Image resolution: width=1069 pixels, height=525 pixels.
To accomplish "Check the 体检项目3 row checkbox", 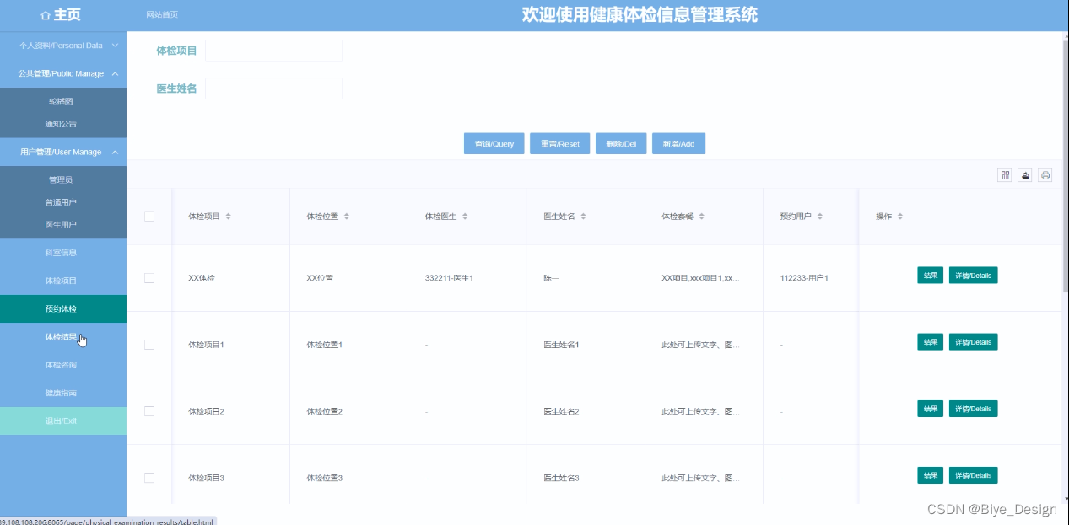I will coord(149,478).
